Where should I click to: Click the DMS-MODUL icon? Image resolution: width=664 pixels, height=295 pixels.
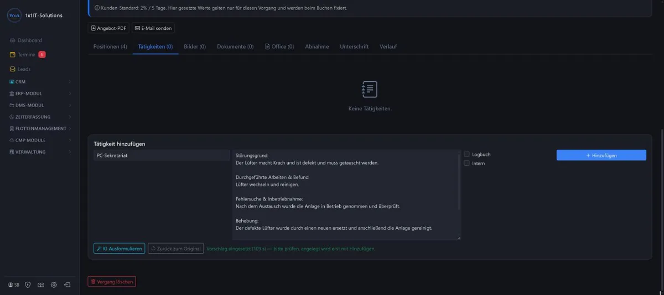[12, 105]
